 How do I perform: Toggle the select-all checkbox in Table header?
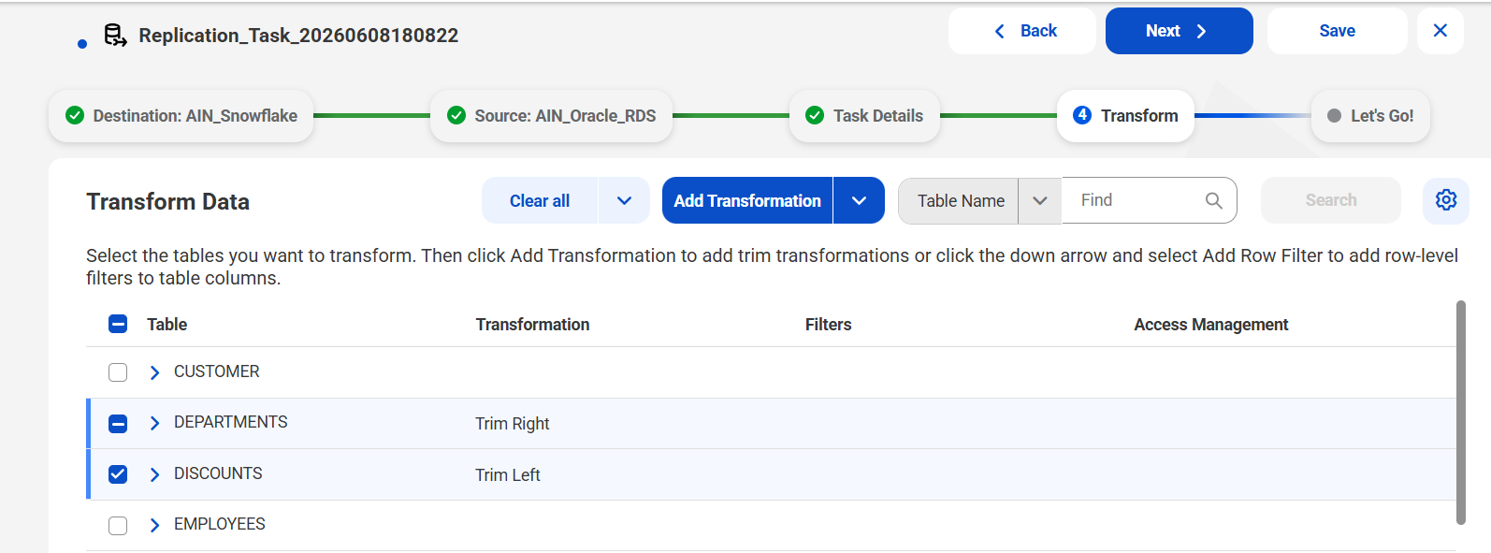pyautogui.click(x=118, y=325)
